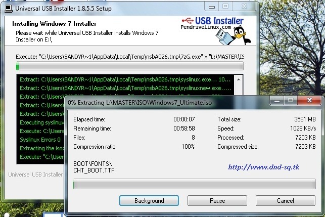Image resolution: width=325 pixels, height=217 pixels.
Task: Select the 'Syslinux Errors 0' log line
Action: tap(40, 140)
